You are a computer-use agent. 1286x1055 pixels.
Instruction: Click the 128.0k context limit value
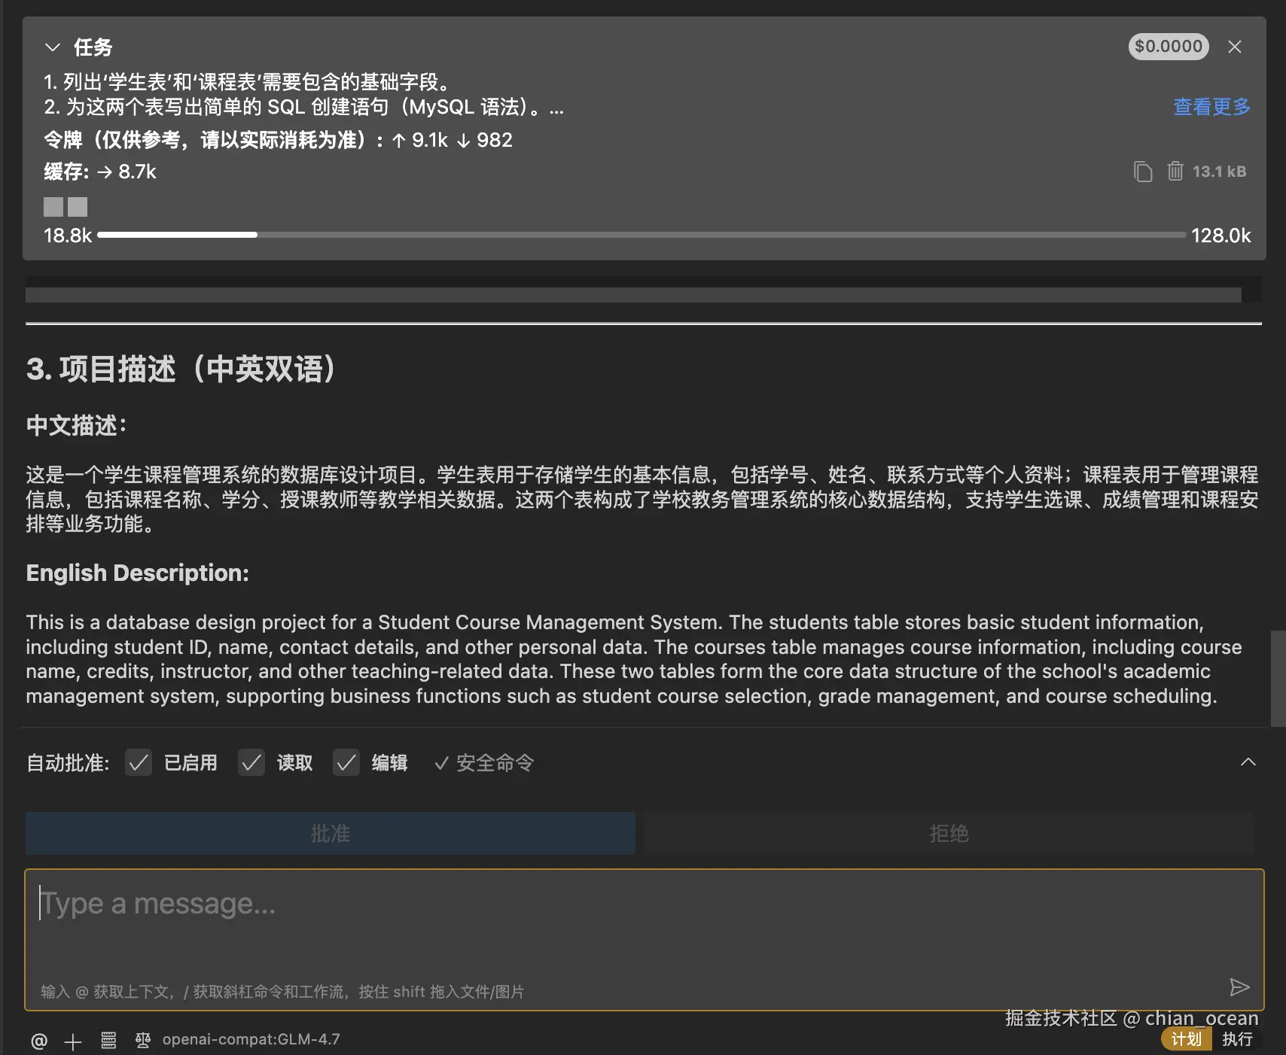1220,236
